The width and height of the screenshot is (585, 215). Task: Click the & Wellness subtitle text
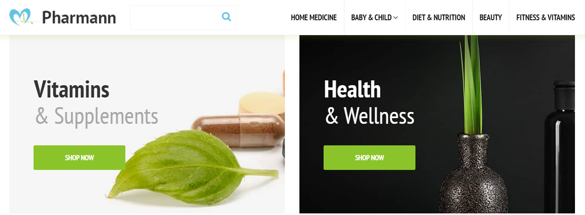(370, 116)
